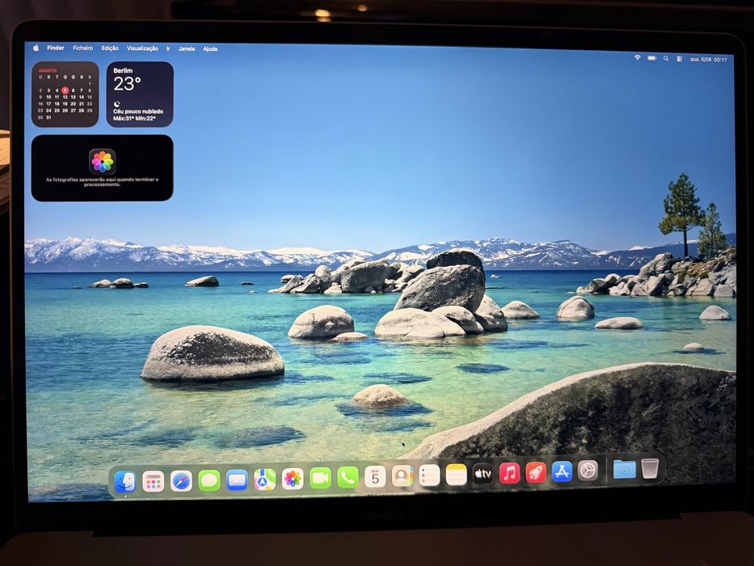Image resolution: width=754 pixels, height=566 pixels.
Task: Open System Settings gear in the Dock
Action: click(588, 471)
